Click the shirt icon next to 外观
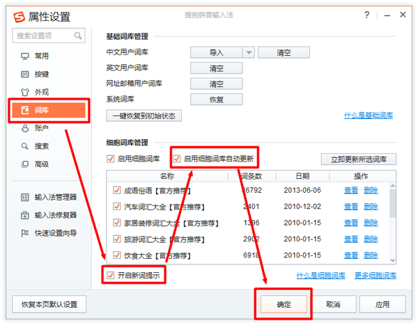This screenshot has width=418, height=325. pos(25,92)
